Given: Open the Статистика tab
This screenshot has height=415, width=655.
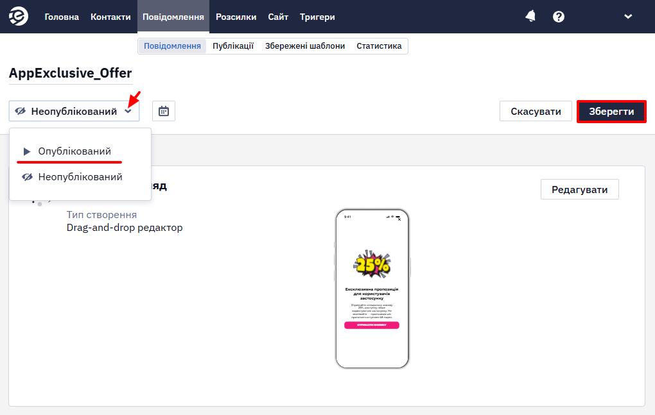Looking at the screenshot, I should click(379, 46).
